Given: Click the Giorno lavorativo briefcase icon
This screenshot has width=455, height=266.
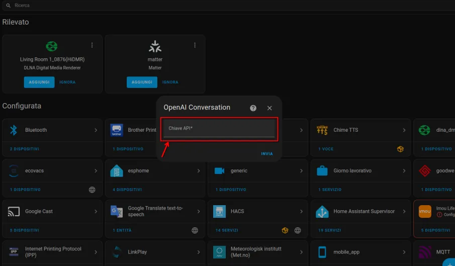Looking at the screenshot, I should [322, 171].
